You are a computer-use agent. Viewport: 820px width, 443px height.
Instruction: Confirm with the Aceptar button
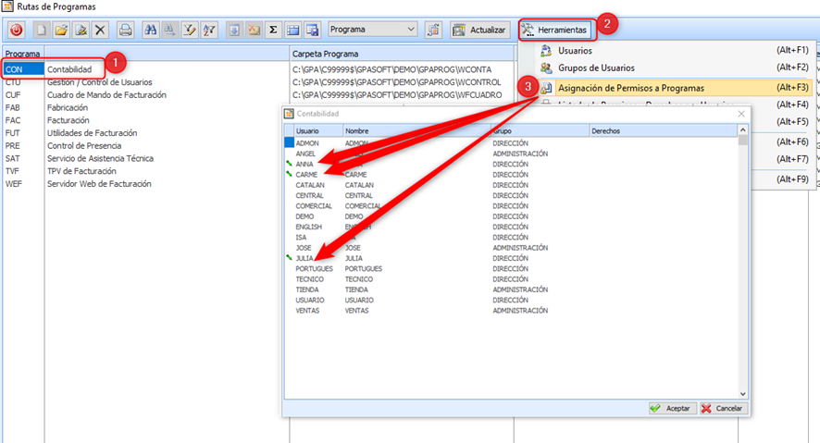pos(669,408)
